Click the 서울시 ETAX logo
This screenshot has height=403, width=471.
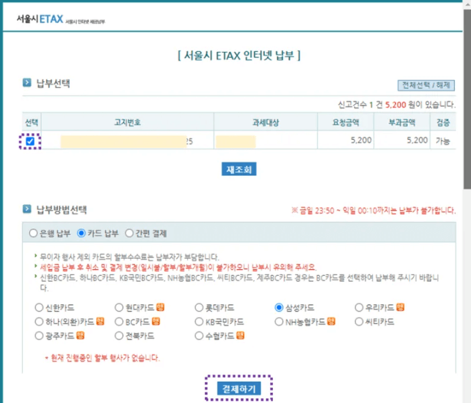point(61,19)
